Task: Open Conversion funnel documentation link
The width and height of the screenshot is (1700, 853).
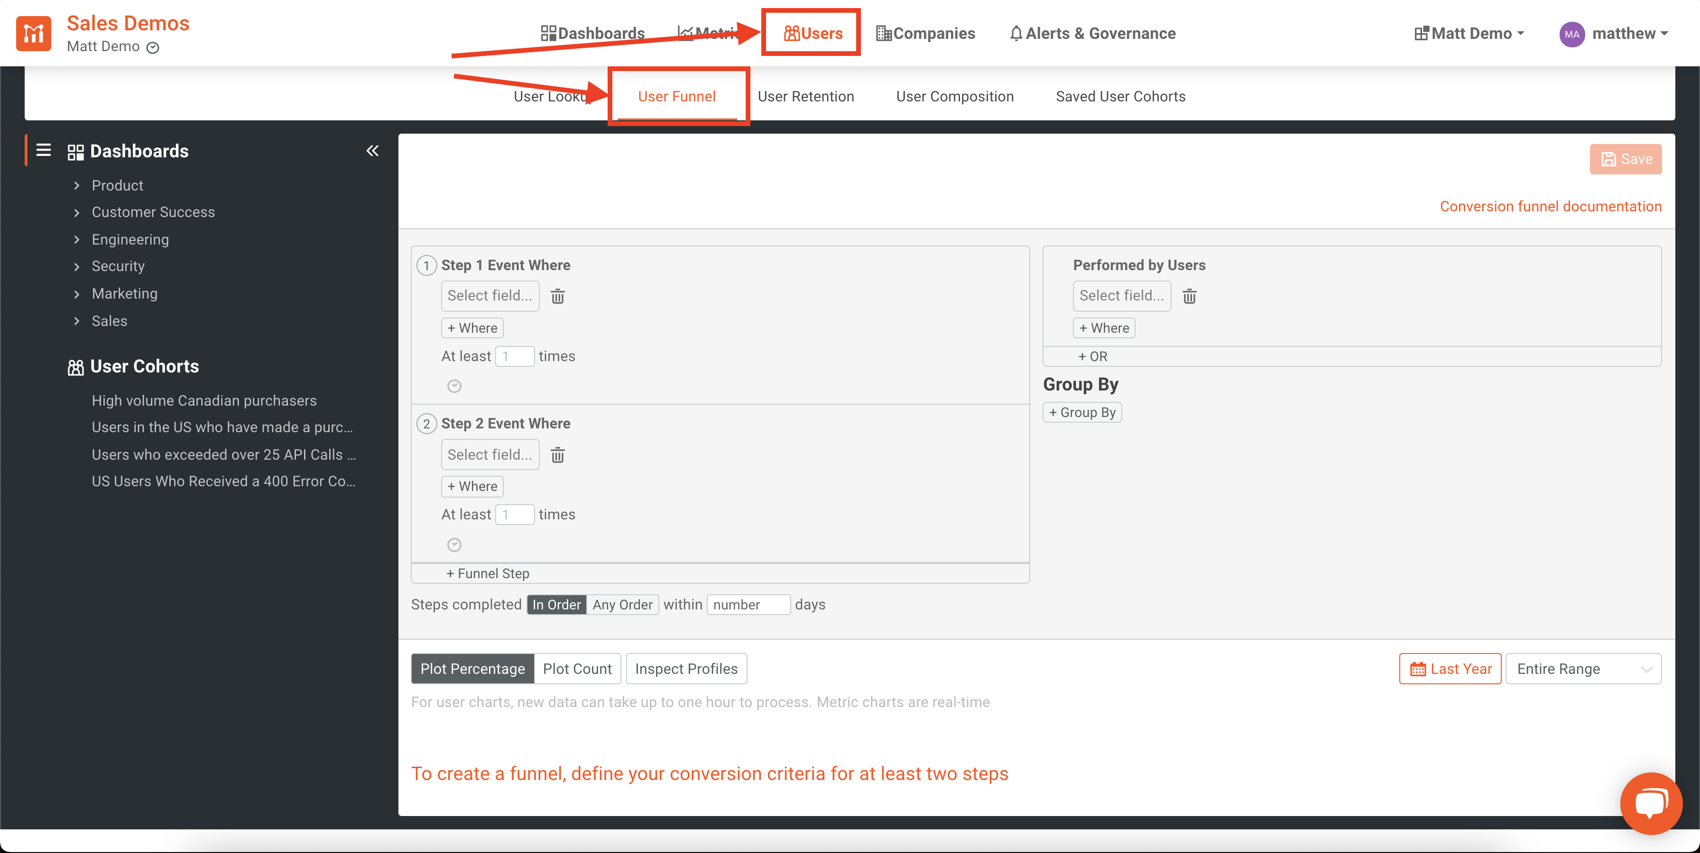Action: click(1550, 206)
